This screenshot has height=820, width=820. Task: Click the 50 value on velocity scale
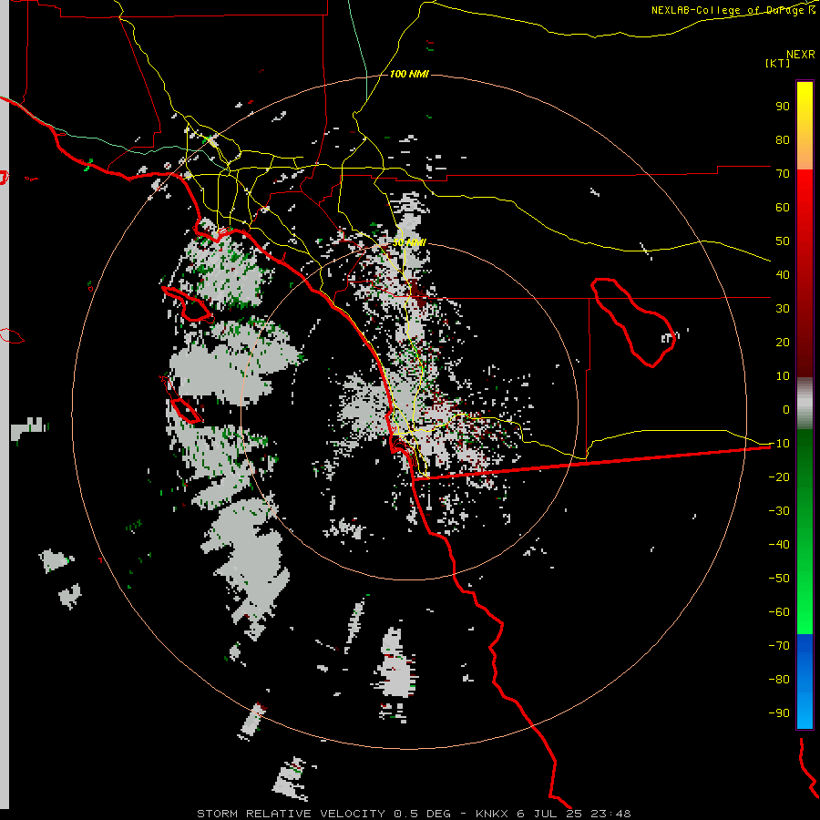tap(783, 241)
